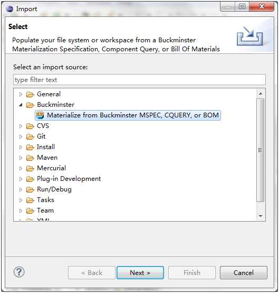Image resolution: width=279 pixels, height=293 pixels.
Task: Click the Eclipse icon in title bar
Action: pyautogui.click(x=9, y=9)
